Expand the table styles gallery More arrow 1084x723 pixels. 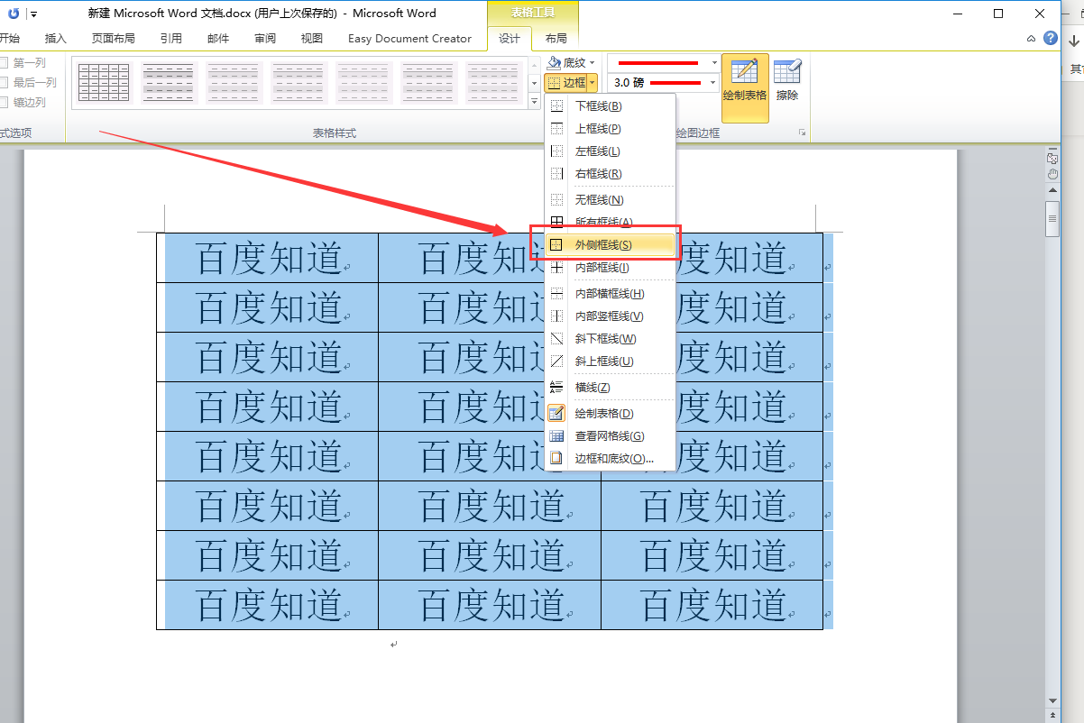coord(535,101)
